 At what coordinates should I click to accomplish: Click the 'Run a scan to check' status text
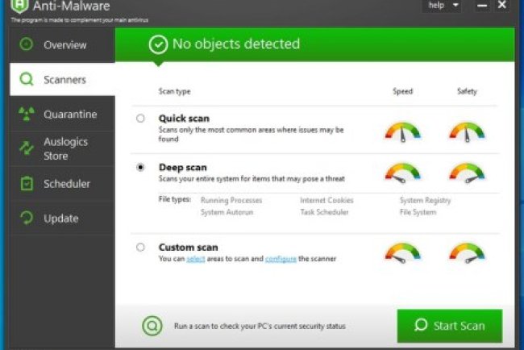260,326
